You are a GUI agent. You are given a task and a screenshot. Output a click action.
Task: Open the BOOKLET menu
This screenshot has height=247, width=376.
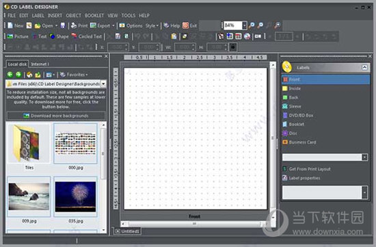tap(94, 16)
